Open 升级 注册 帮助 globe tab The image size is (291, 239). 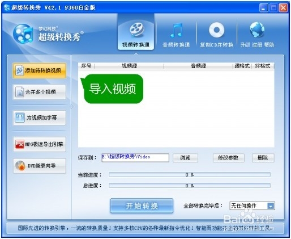257,35
